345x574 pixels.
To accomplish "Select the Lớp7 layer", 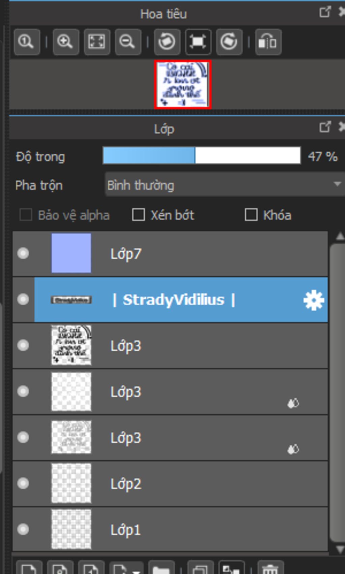I will pyautogui.click(x=170, y=253).
